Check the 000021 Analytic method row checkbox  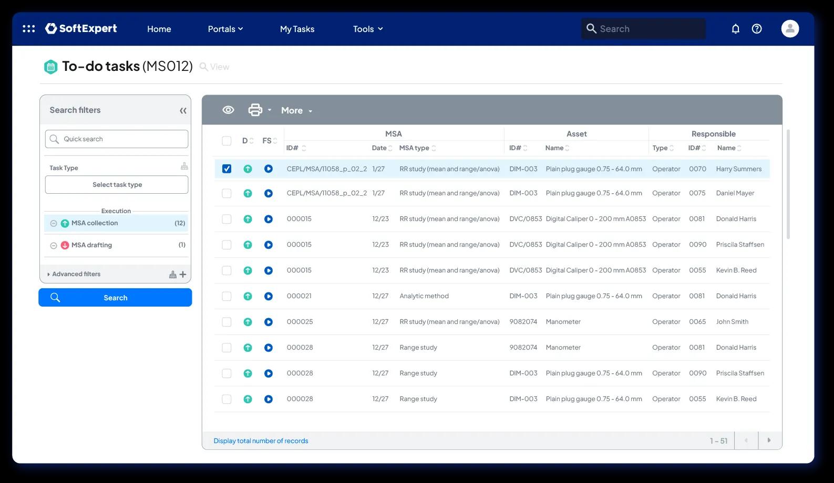pyautogui.click(x=226, y=296)
